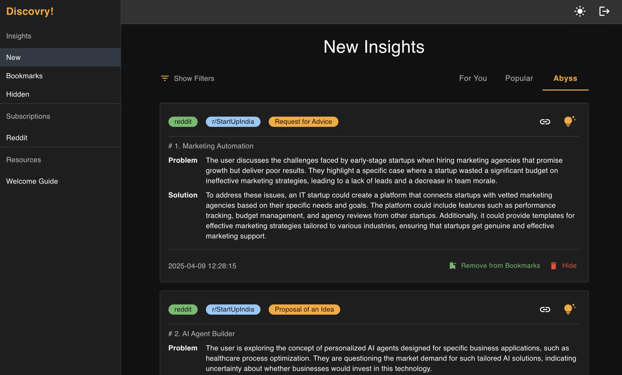This screenshot has width=622, height=375.
Task: Click the link icon on AI Agent Builder card
Action: (x=545, y=310)
